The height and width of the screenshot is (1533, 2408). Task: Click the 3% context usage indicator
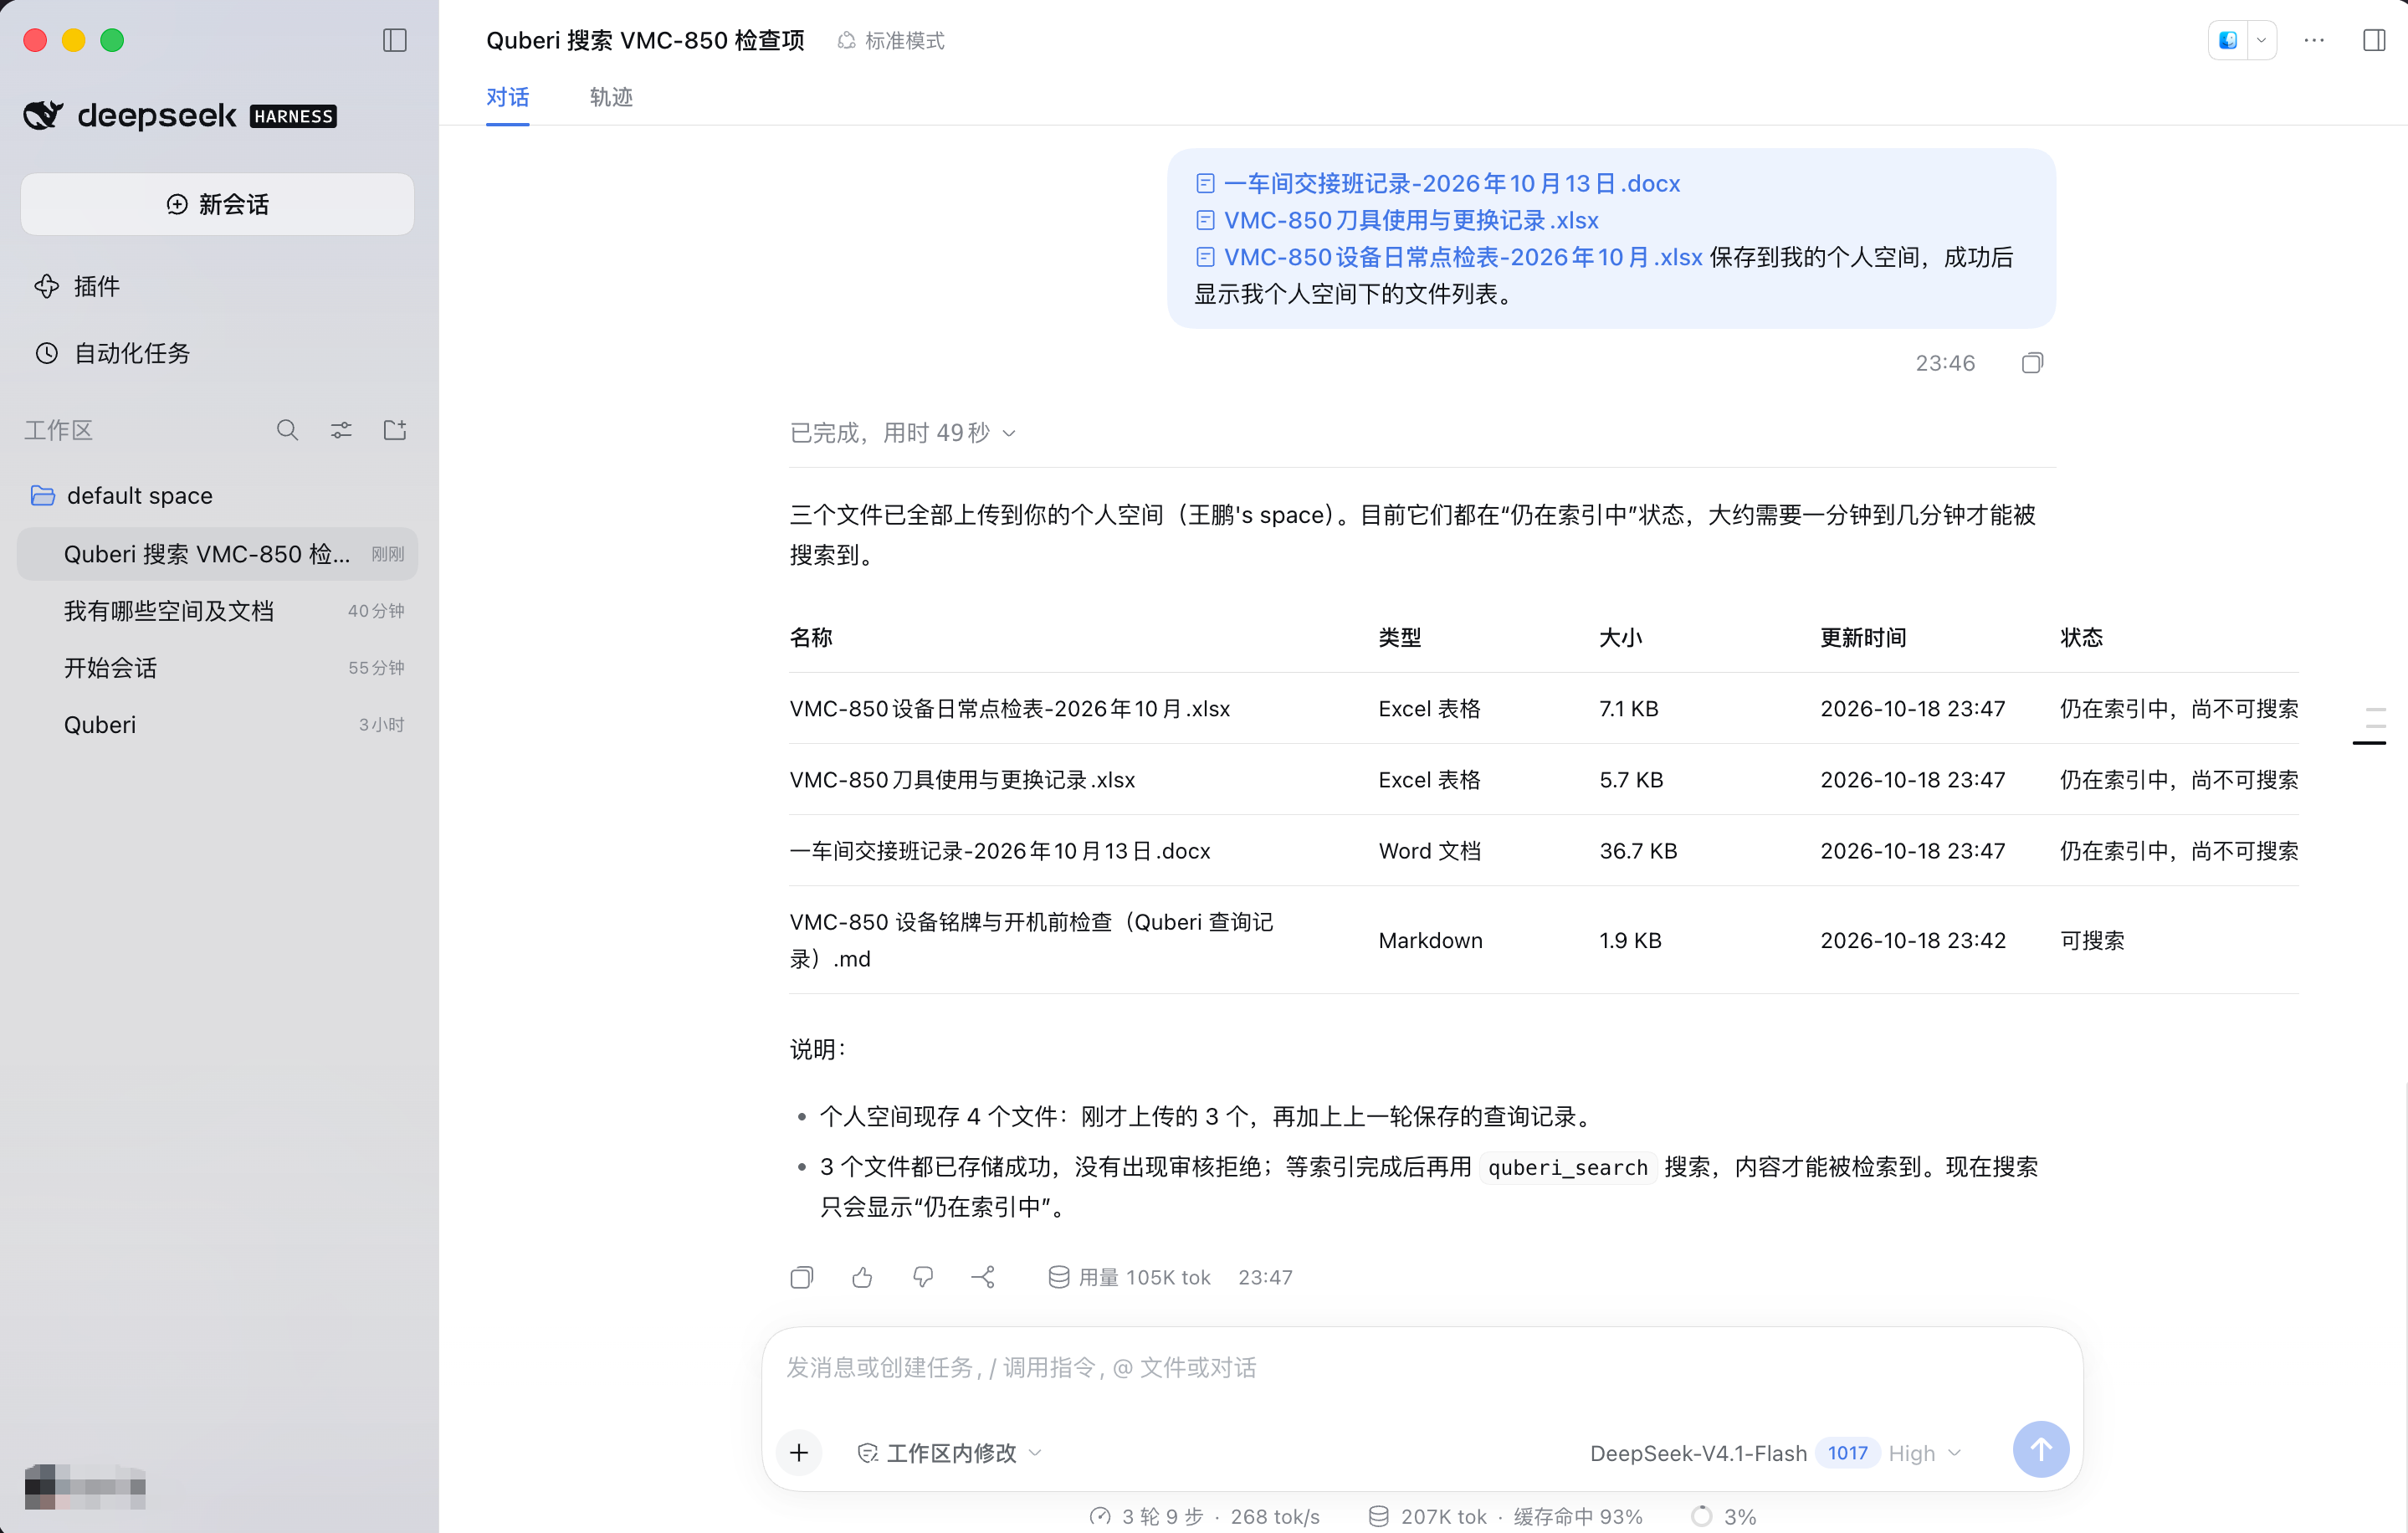click(1723, 1517)
